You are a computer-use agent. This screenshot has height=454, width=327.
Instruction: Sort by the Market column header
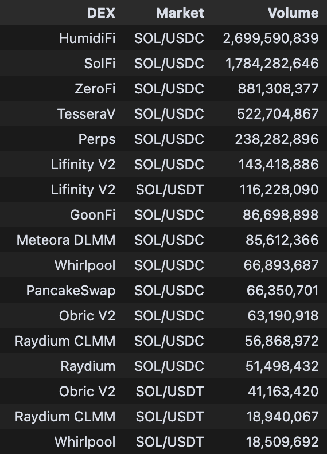[x=180, y=13]
